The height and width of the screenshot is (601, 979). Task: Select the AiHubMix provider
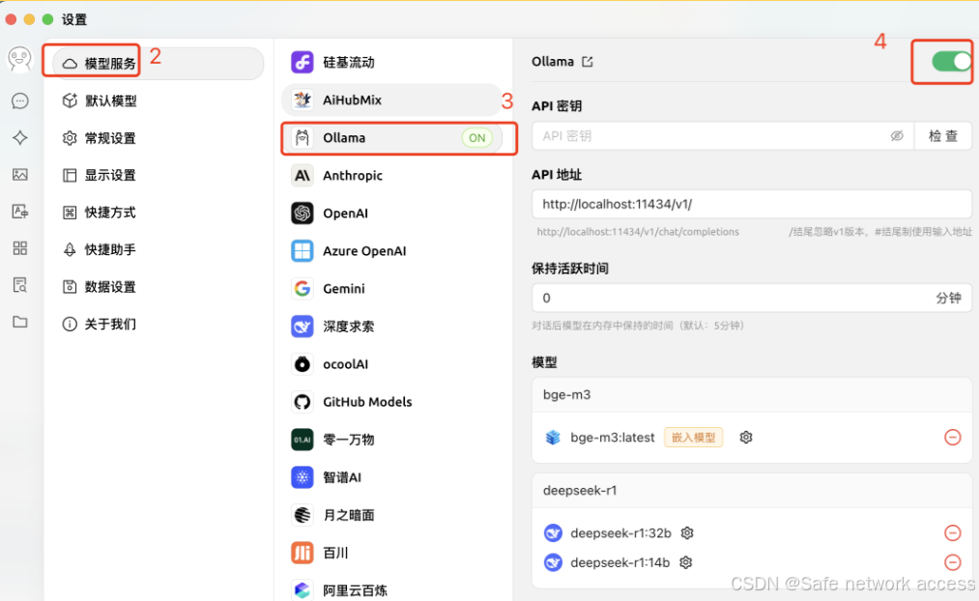[x=392, y=100]
